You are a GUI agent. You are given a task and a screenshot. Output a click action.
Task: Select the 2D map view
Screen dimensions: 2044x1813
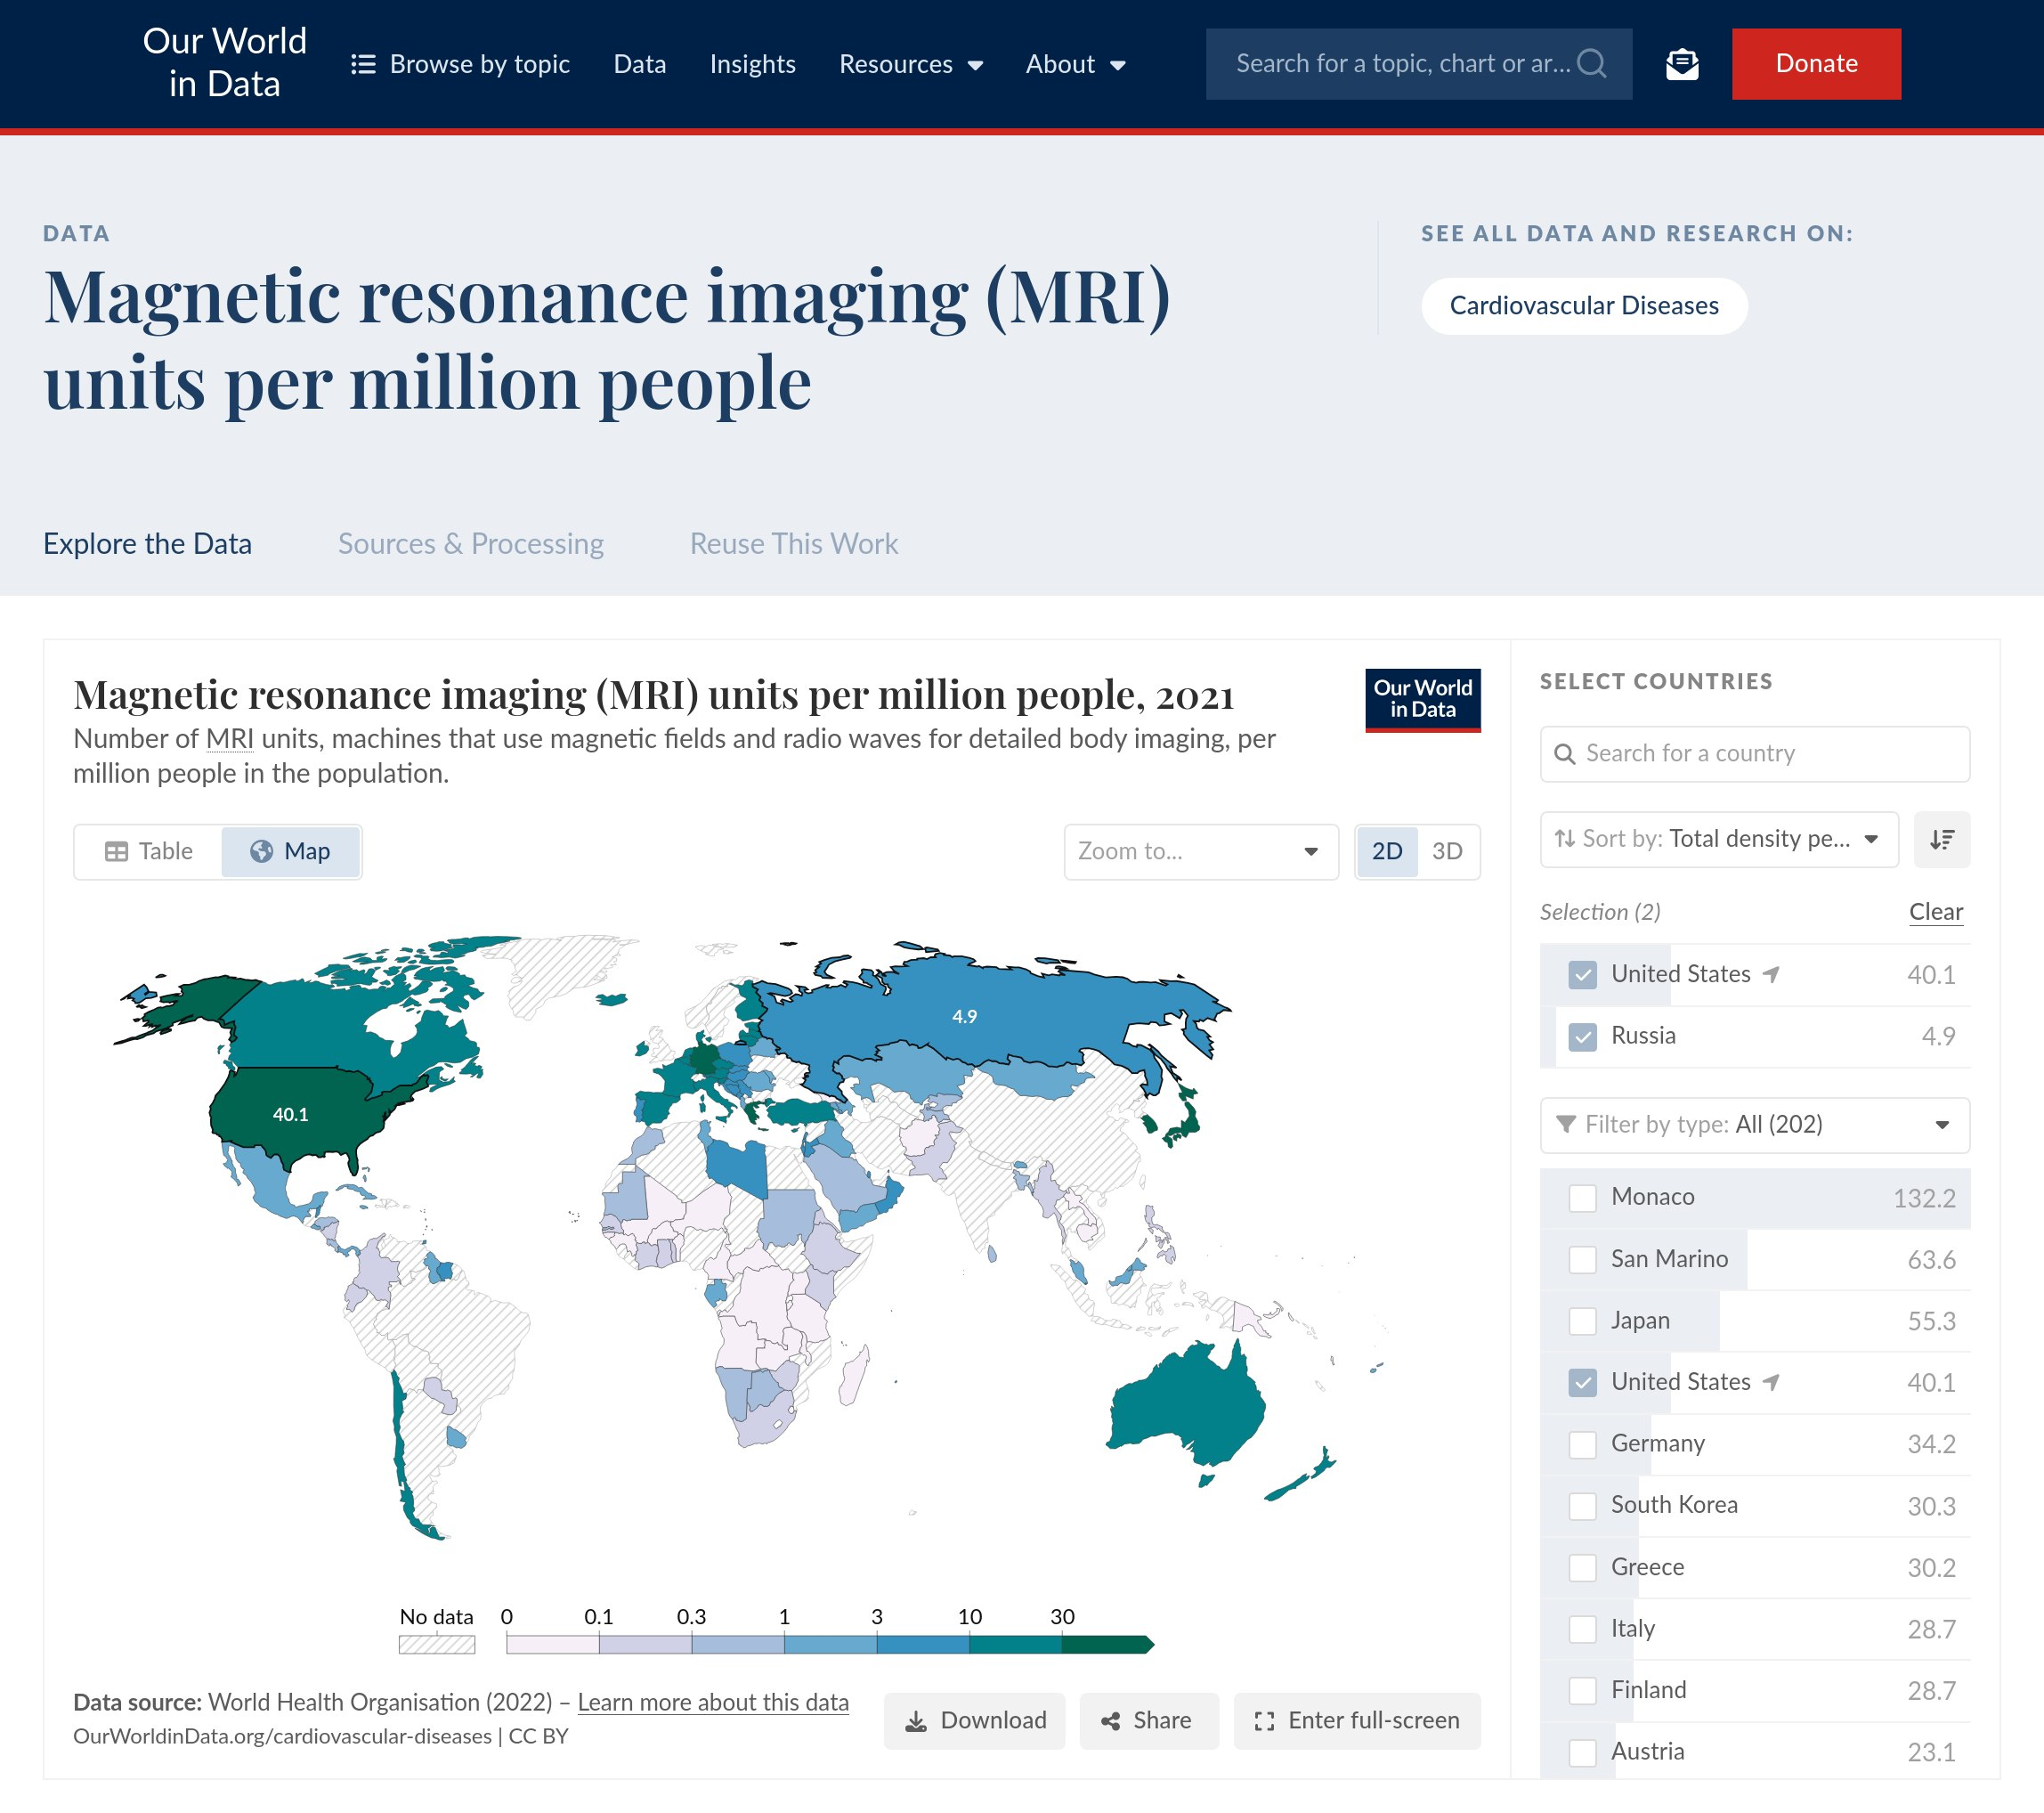tap(1387, 851)
